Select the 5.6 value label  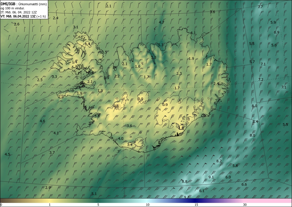click(274, 45)
